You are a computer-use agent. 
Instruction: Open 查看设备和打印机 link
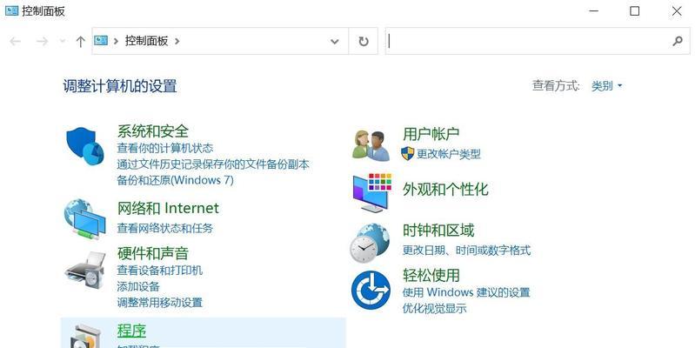159,270
